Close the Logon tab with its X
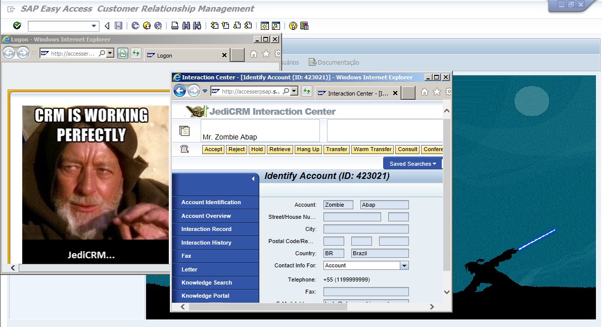The height and width of the screenshot is (327, 602). 224,55
